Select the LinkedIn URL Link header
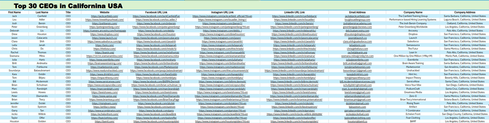Screen dimensions: 489x123 tap(294, 12)
